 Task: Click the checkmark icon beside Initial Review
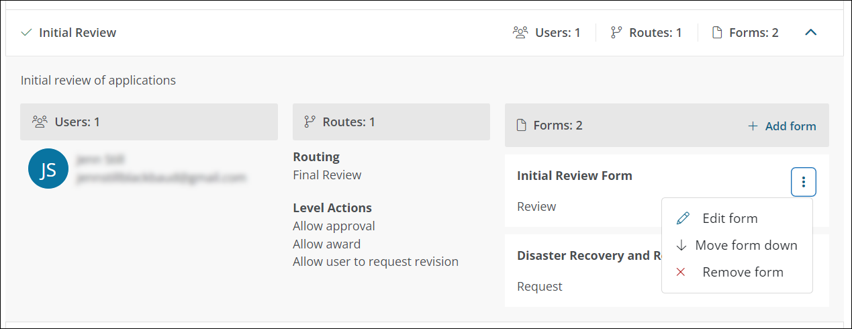(x=26, y=32)
